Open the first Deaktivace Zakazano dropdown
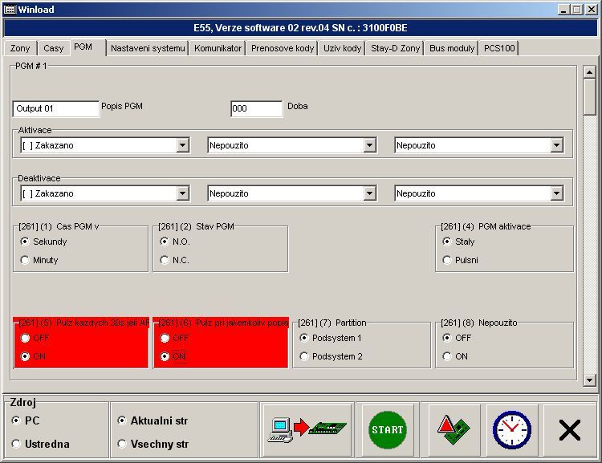 (182, 193)
